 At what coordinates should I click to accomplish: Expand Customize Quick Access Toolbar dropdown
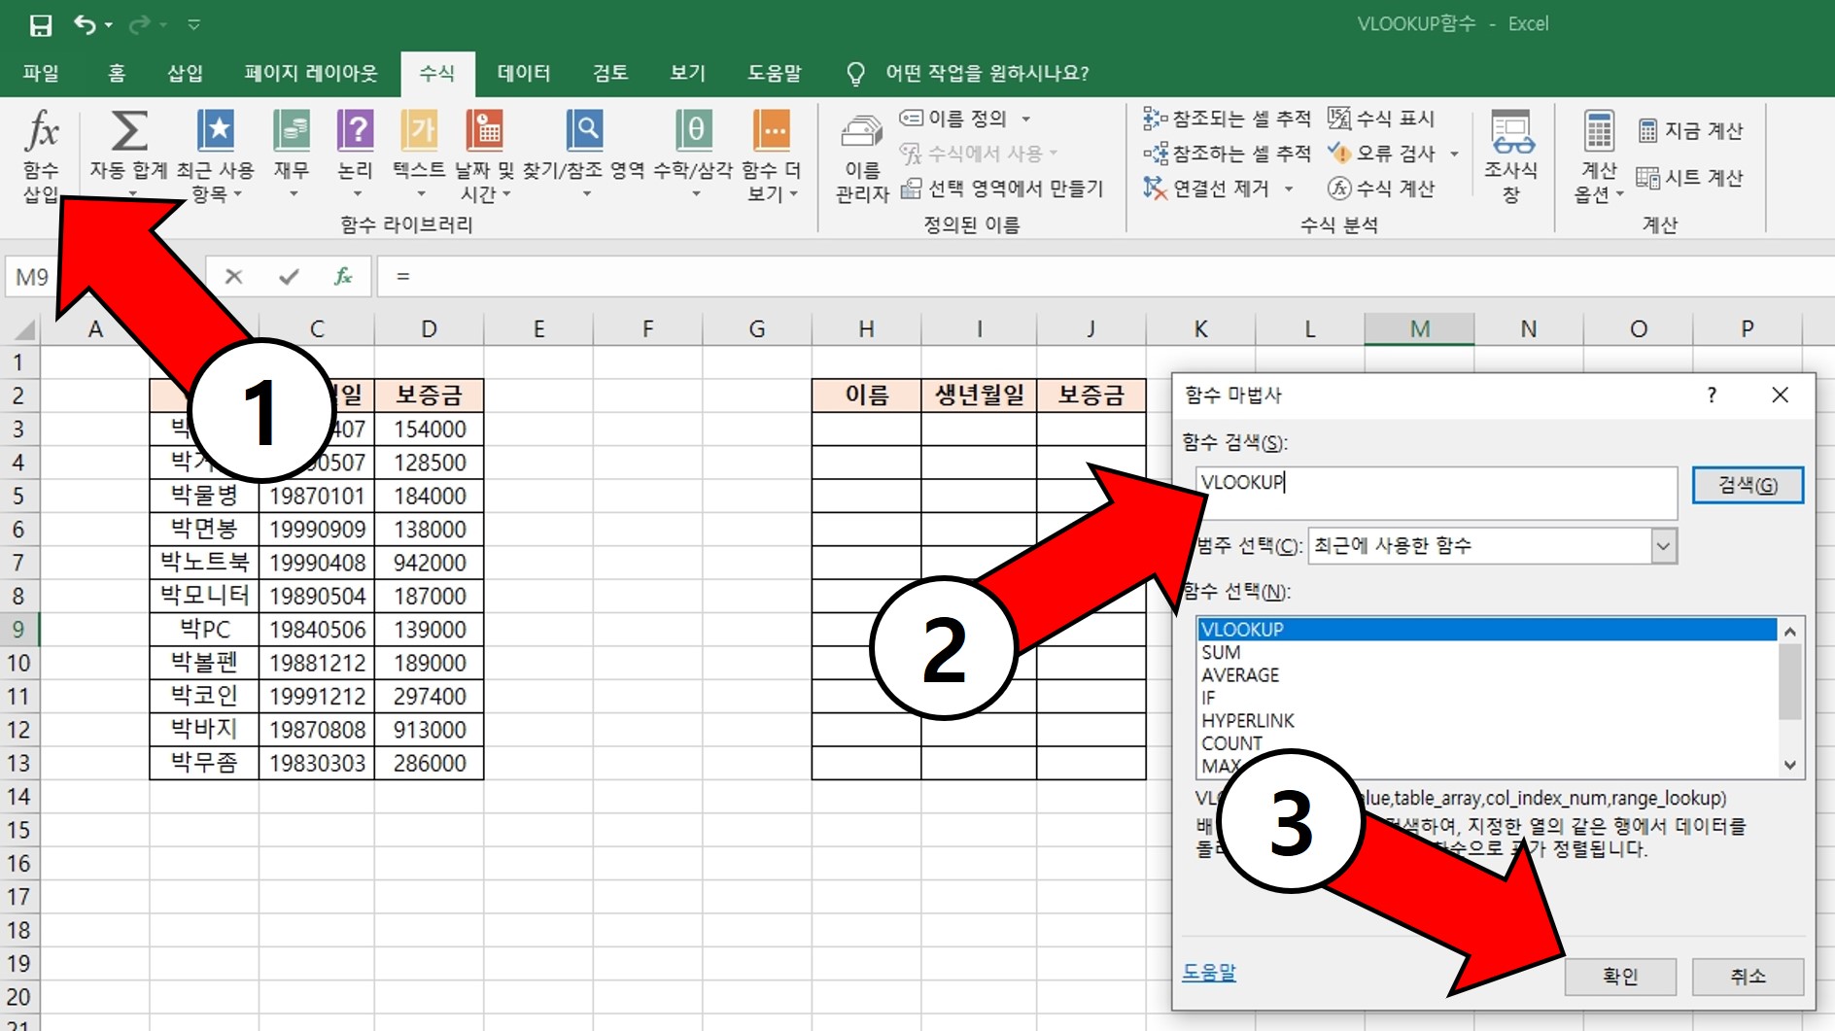[x=194, y=25]
